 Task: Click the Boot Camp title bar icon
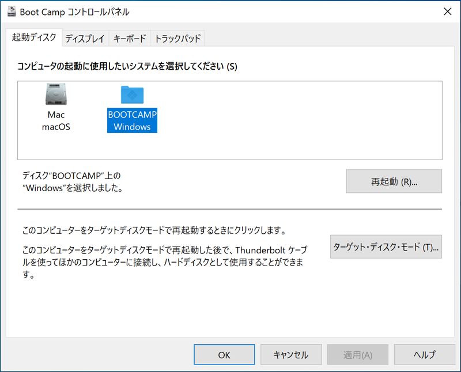tap(12, 12)
